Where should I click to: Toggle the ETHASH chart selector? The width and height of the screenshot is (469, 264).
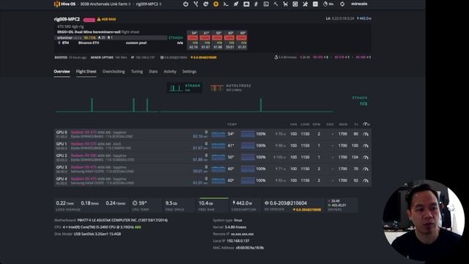point(185,88)
